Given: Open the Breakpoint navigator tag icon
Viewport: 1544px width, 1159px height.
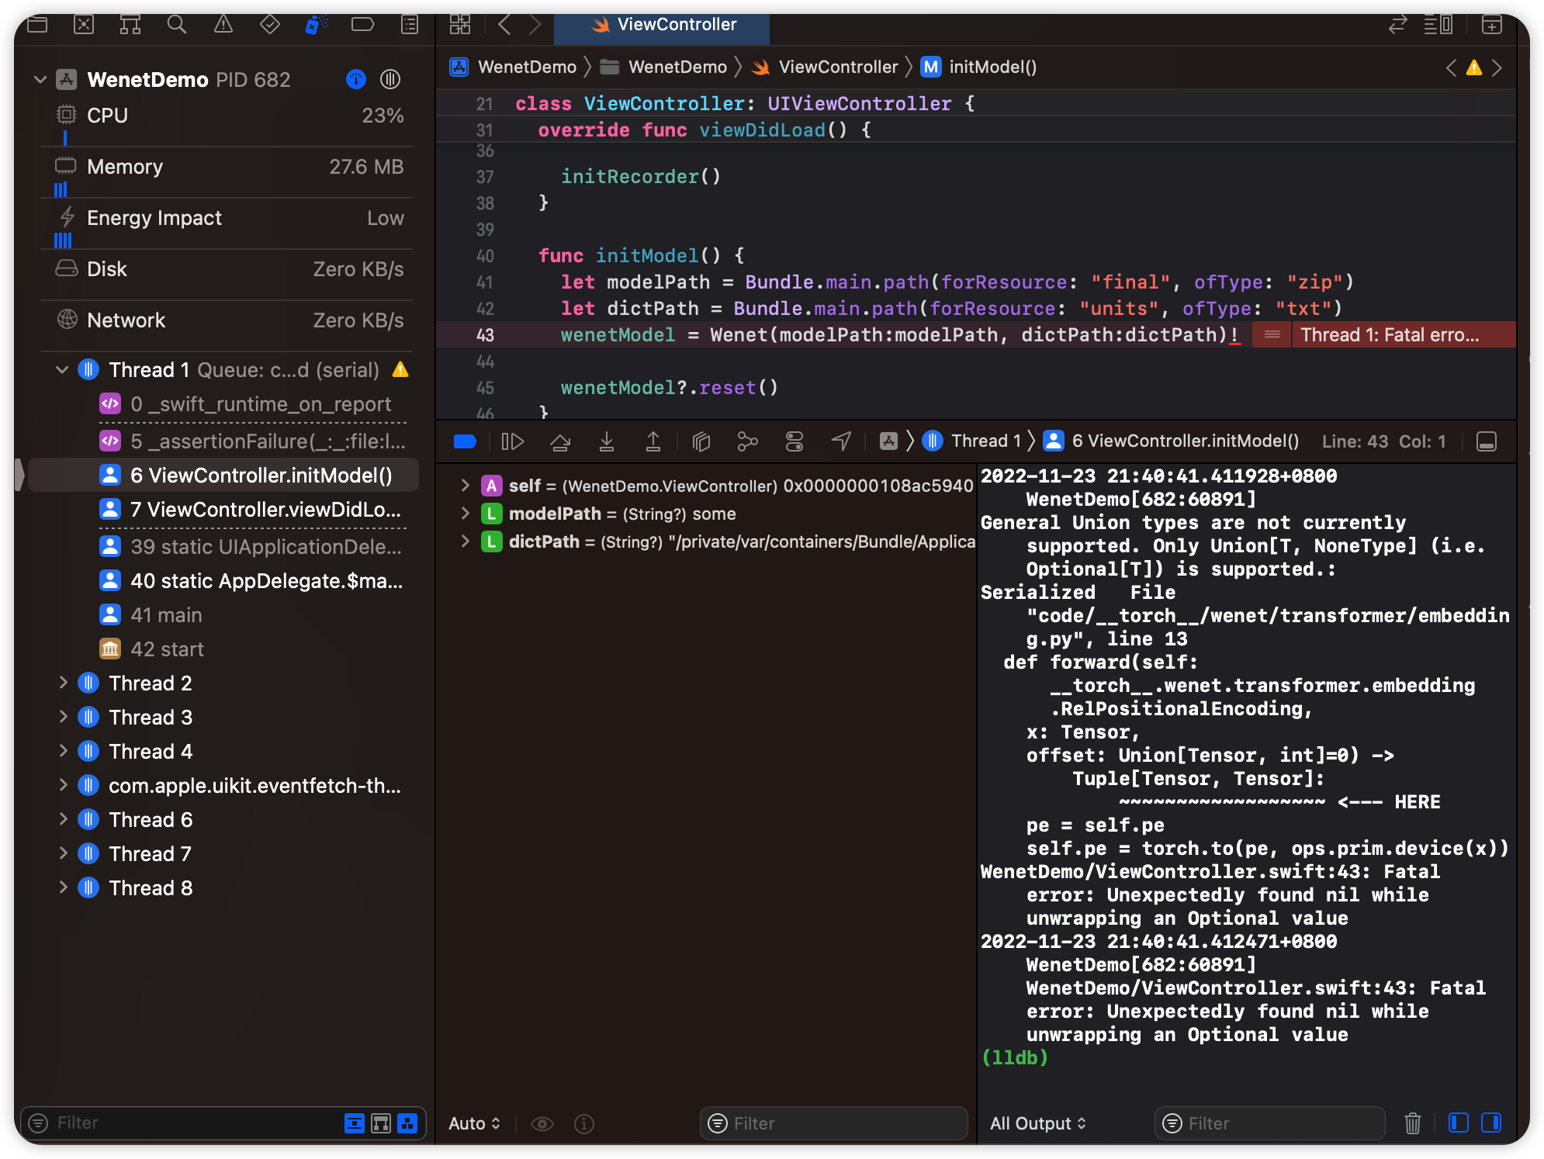Looking at the screenshot, I should pyautogui.click(x=362, y=24).
